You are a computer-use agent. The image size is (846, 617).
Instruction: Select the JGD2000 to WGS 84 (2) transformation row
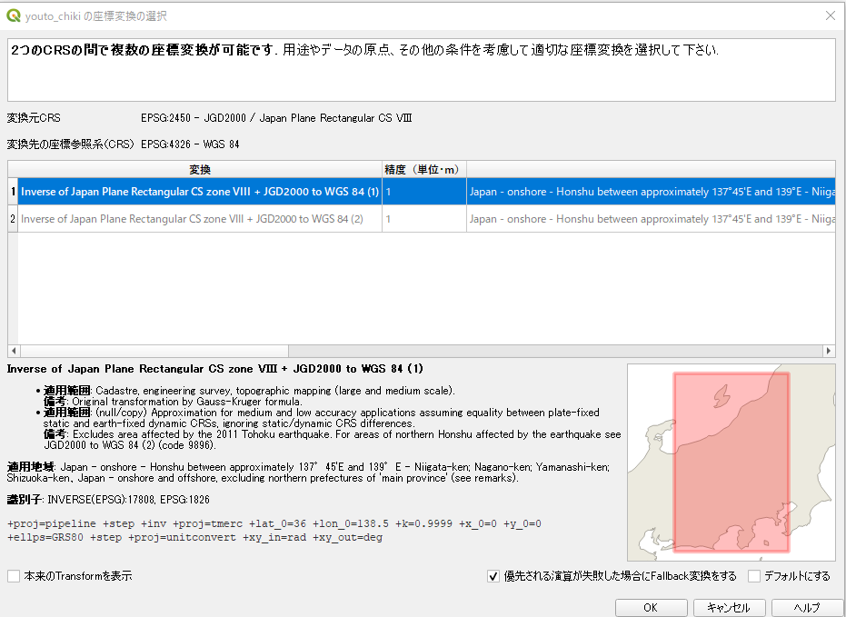point(200,219)
